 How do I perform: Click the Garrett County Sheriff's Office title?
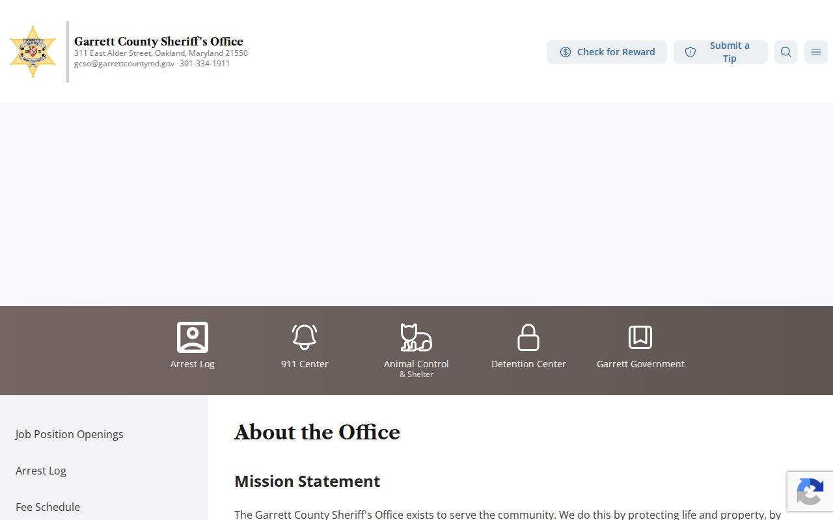[159, 42]
